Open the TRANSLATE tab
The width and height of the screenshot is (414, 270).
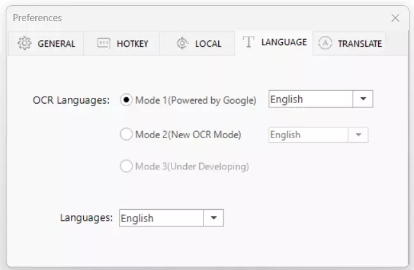[x=360, y=44]
